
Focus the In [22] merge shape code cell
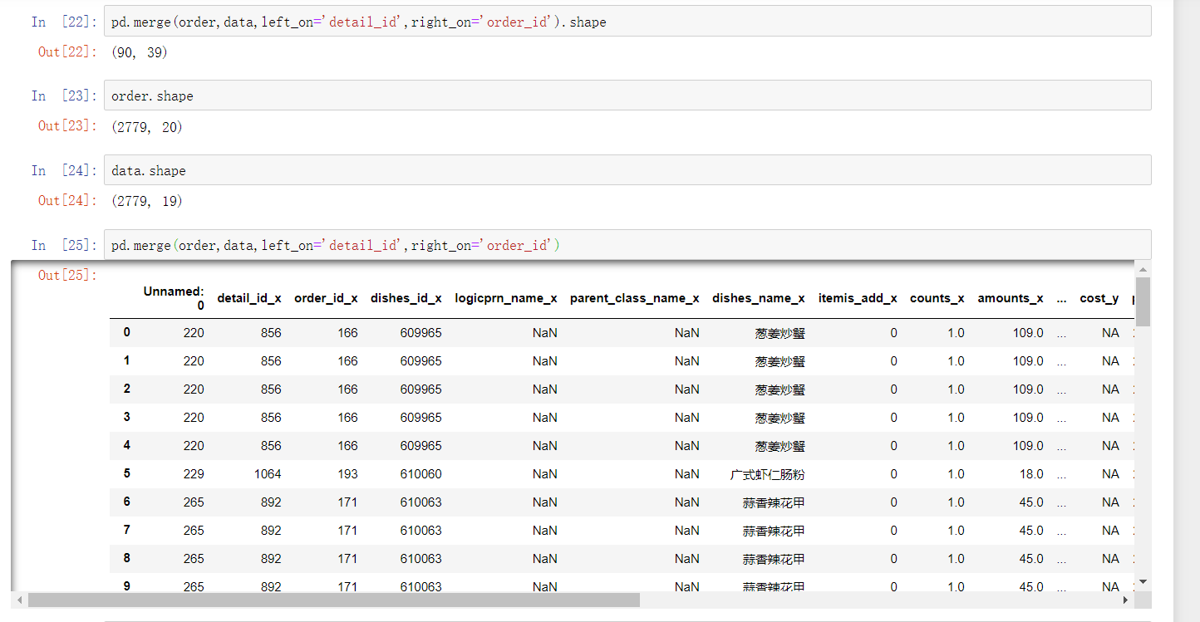(627, 22)
